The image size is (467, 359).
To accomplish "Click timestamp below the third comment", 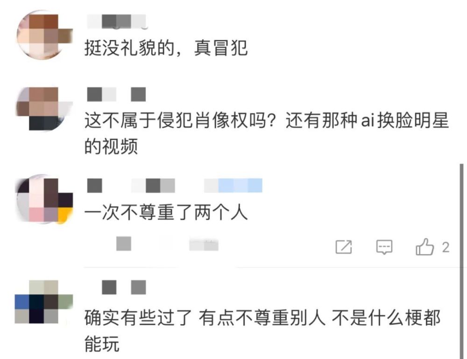I will point(124,243).
